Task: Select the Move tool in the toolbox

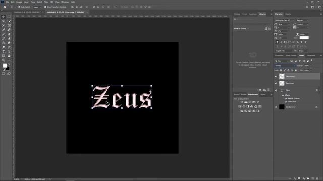Action: point(4,17)
